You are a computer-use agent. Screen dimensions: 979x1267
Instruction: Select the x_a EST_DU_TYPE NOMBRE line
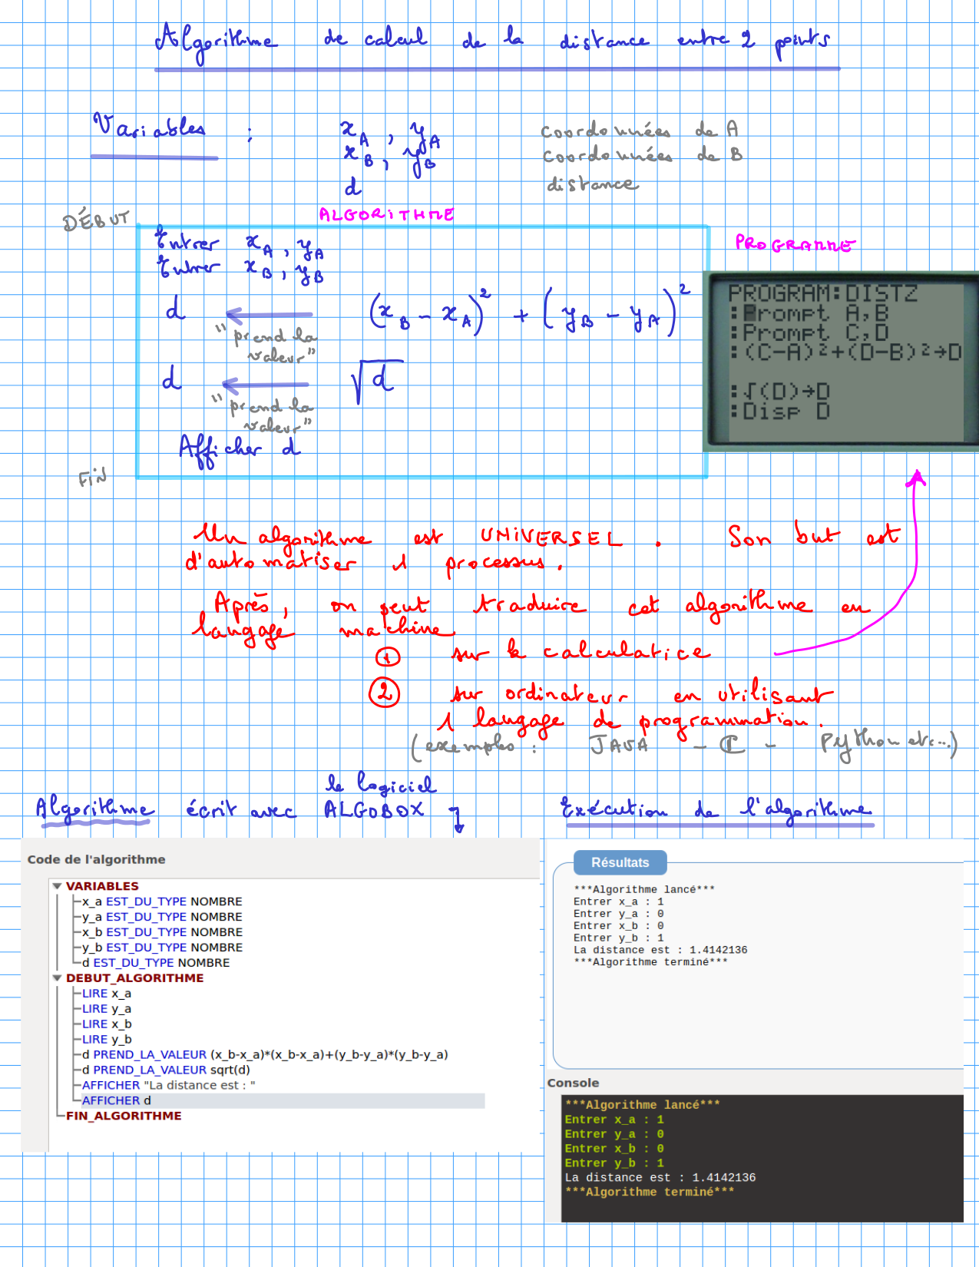pos(162,901)
